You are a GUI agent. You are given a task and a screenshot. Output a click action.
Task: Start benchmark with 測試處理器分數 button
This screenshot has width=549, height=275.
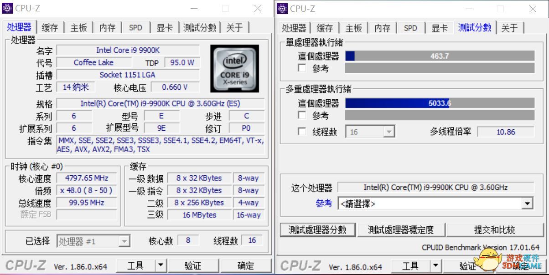point(317,230)
